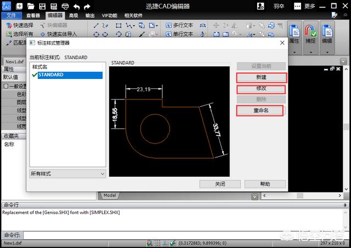This screenshot has height=248, width=351.
Task: Undo the last action
Action: click(77, 7)
